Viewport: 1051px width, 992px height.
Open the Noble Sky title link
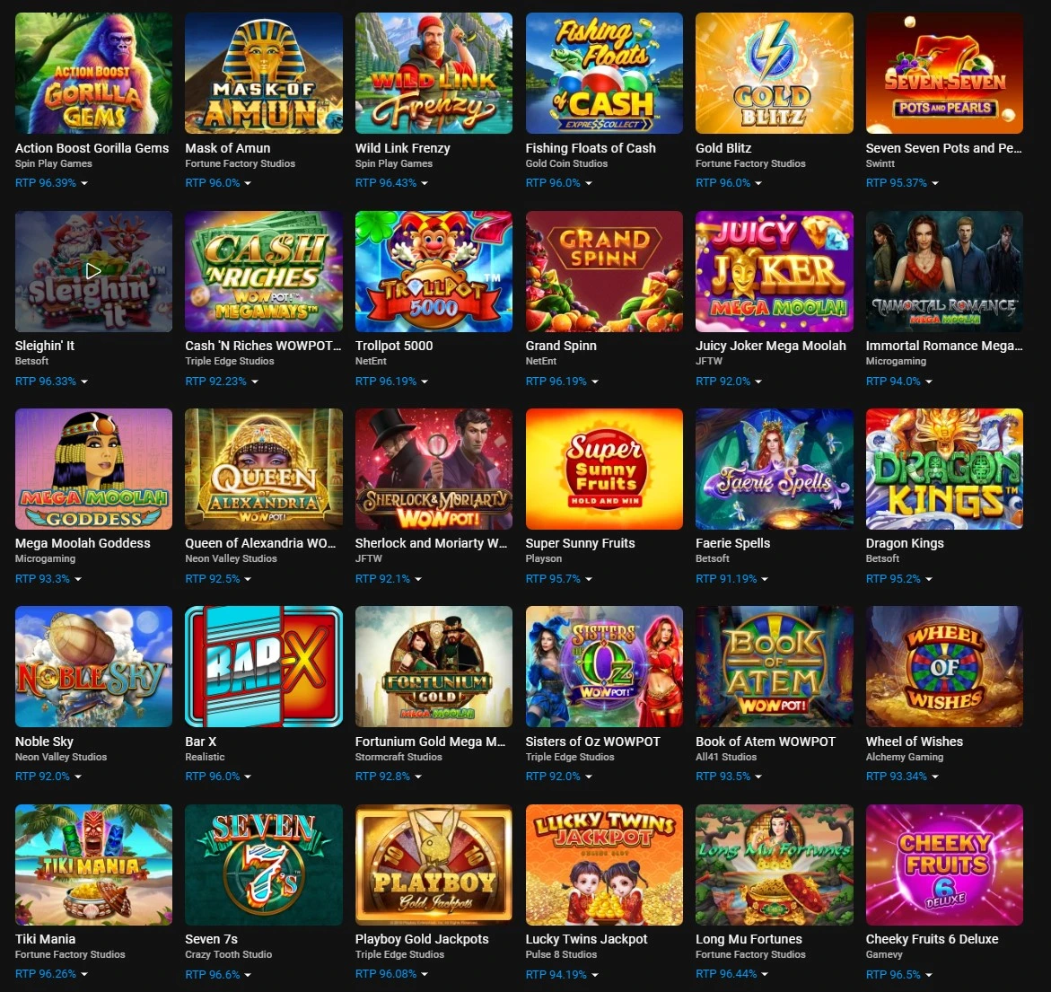click(x=44, y=742)
